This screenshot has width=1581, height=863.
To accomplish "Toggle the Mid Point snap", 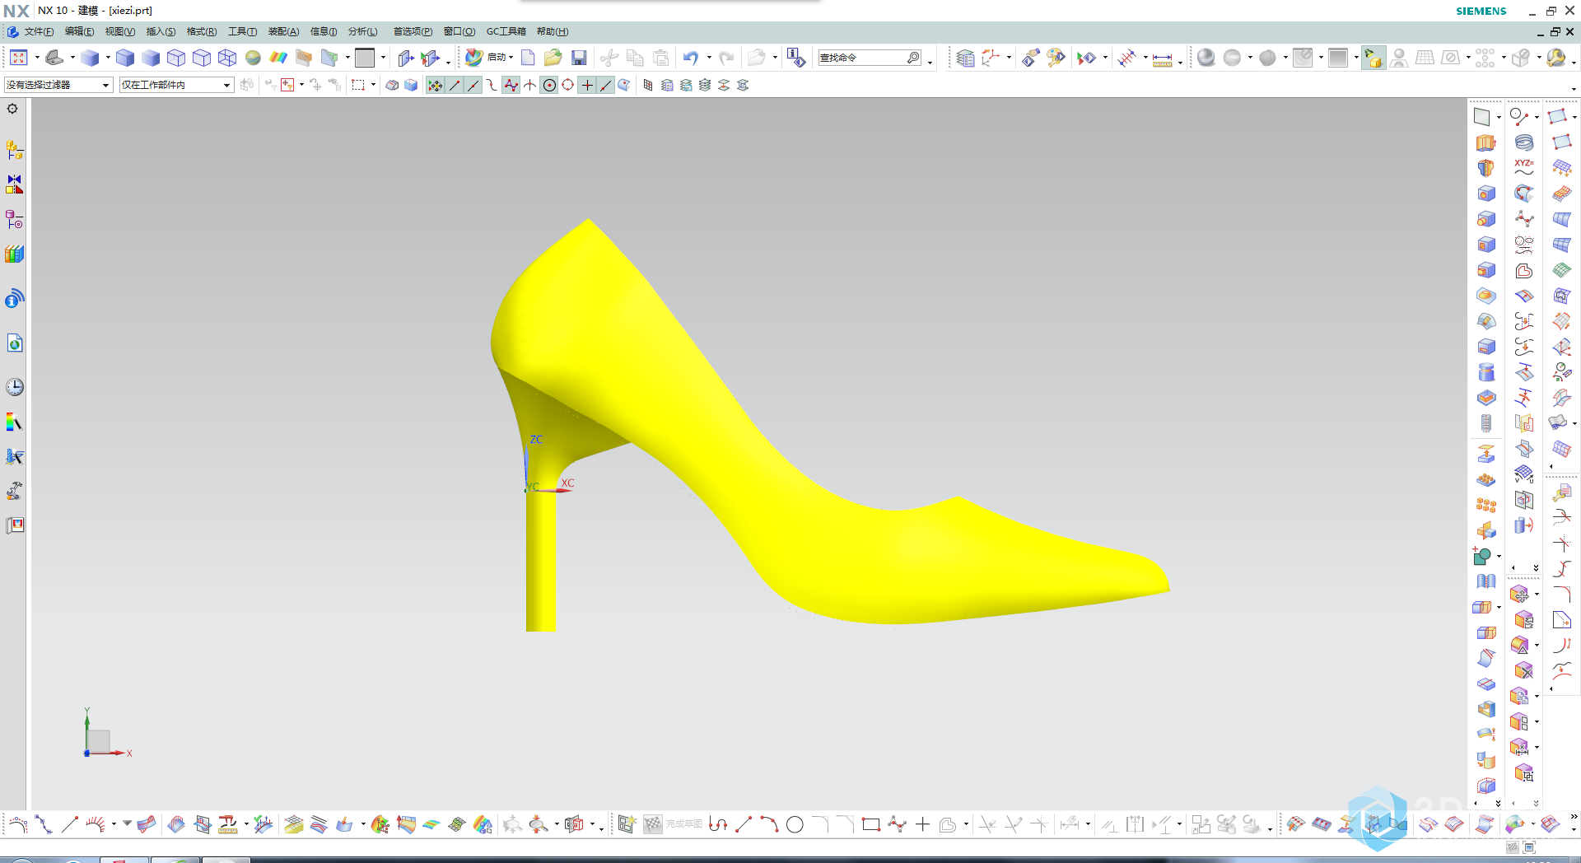I will 473,85.
